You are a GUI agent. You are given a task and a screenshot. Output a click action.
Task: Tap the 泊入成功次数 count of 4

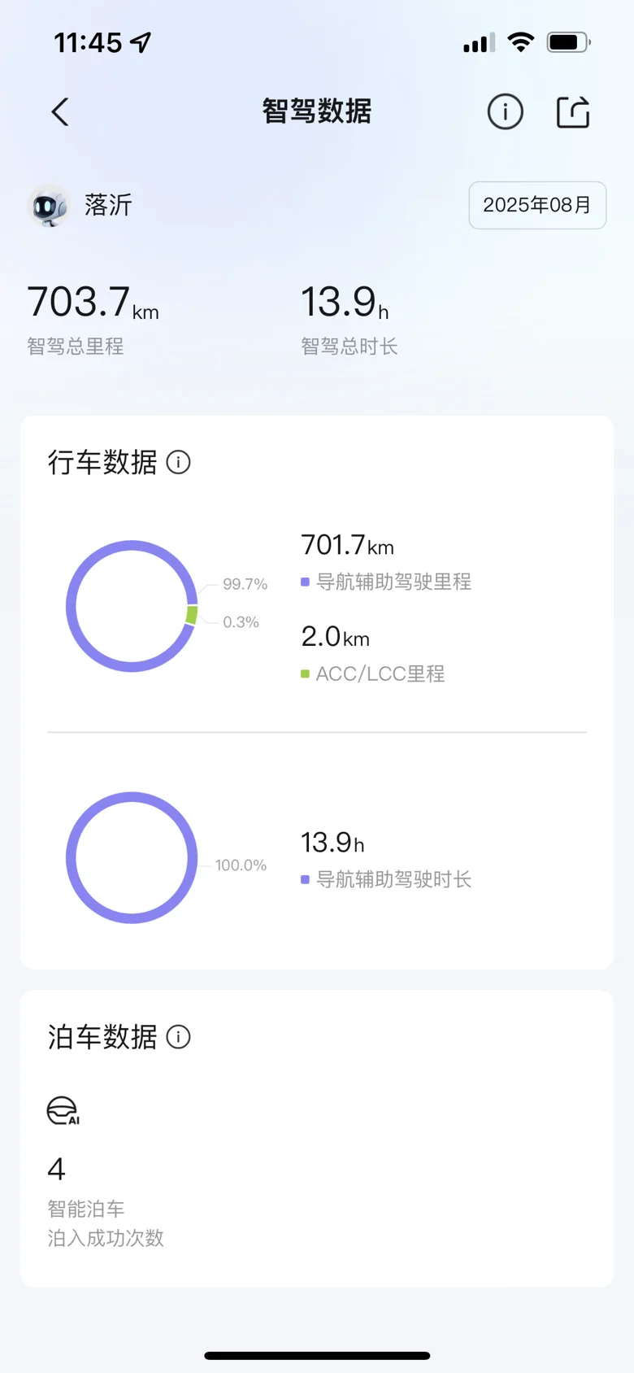[x=56, y=1170]
